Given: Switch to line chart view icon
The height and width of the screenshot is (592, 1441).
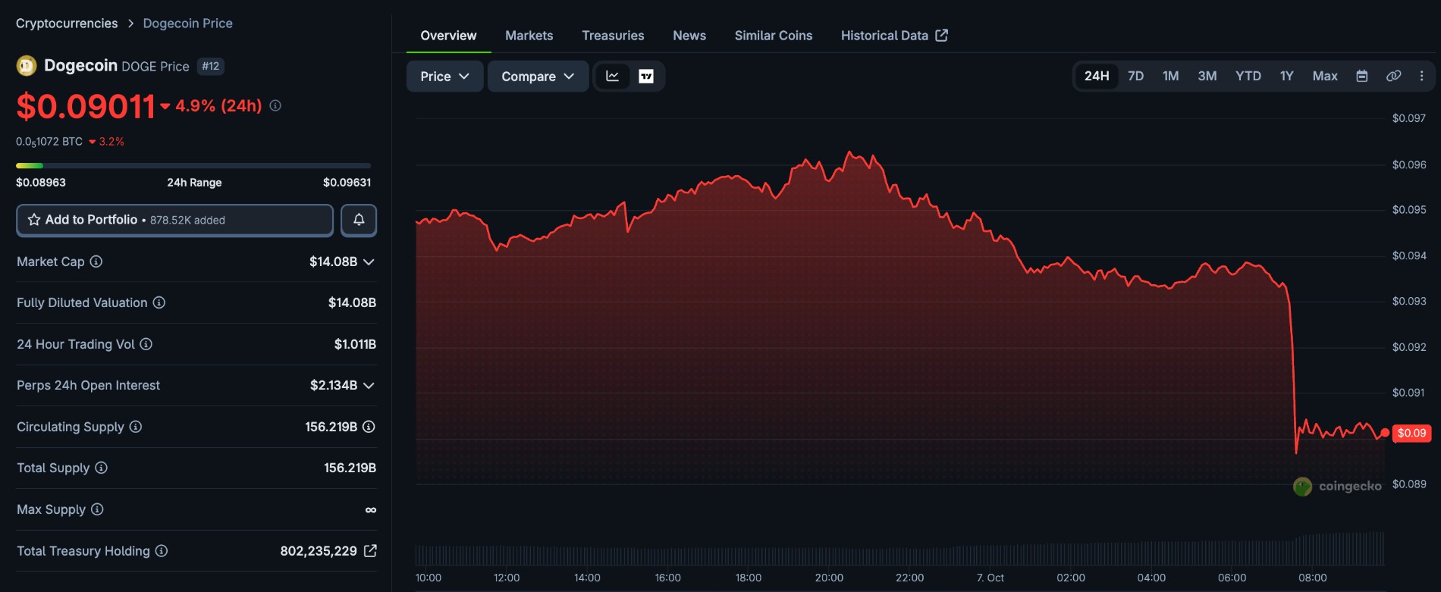Looking at the screenshot, I should pos(612,76).
